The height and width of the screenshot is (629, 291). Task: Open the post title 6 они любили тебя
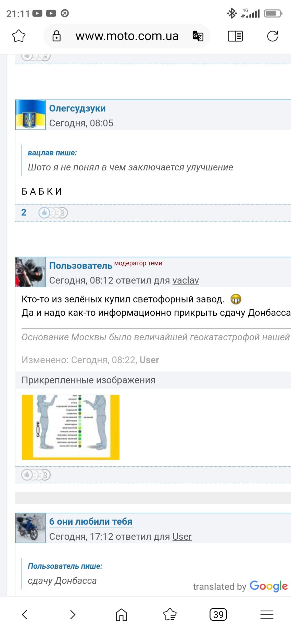click(91, 522)
